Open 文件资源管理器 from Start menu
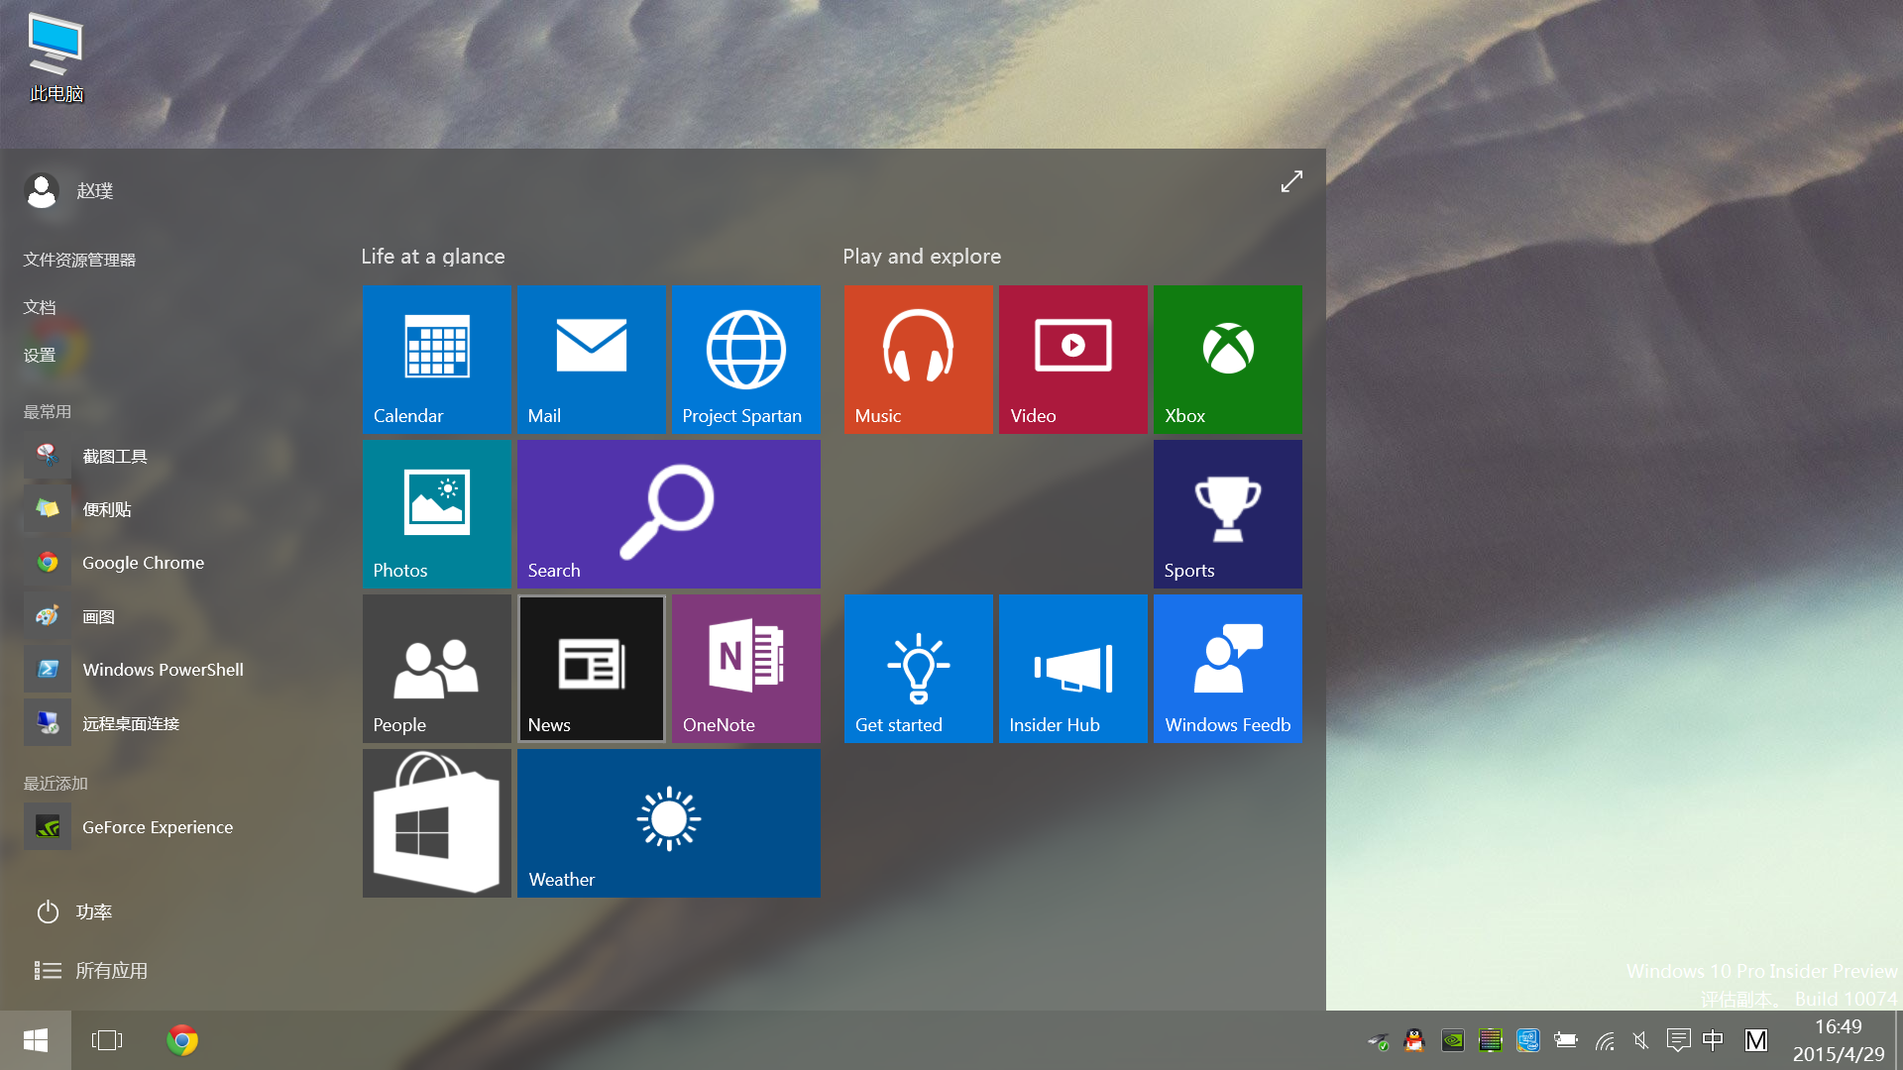Screen dimensions: 1903x1070 tap(79, 260)
